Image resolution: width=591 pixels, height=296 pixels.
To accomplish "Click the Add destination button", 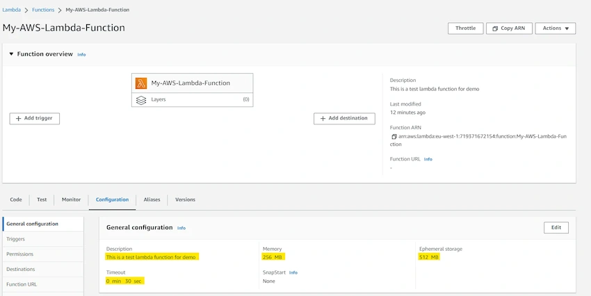I will pos(344,118).
